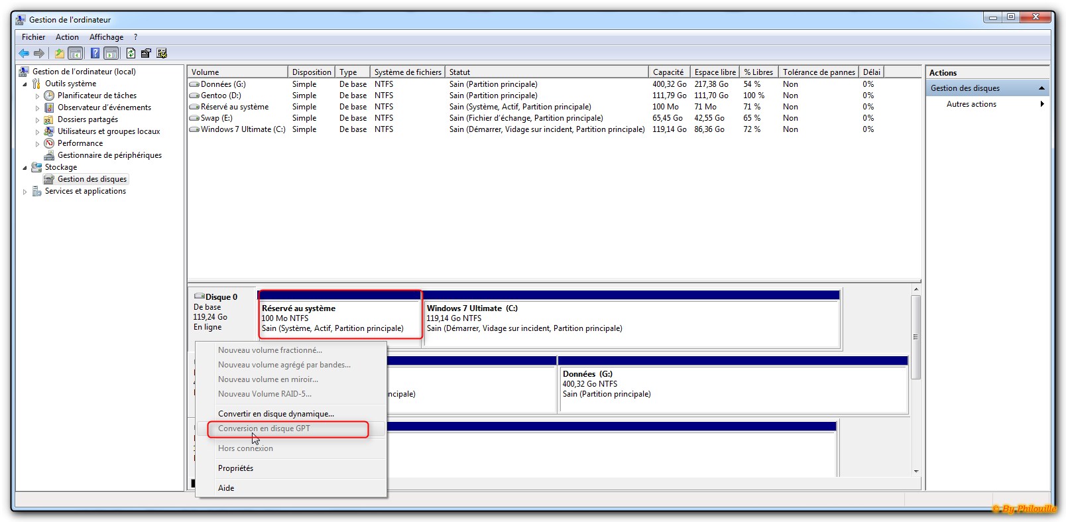Sort by the Capacité column header
Viewport: 1066px width, 522px height.
click(x=668, y=72)
